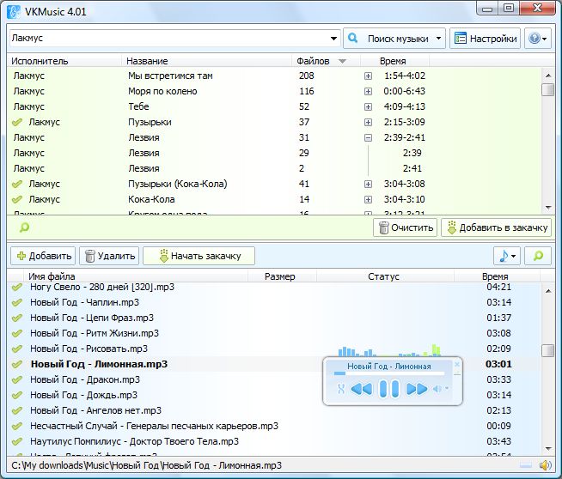Pause playback in the mini player
This screenshot has height=479, width=562.
pyautogui.click(x=390, y=389)
